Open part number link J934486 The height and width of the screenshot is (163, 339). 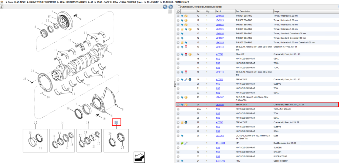pos(220,105)
